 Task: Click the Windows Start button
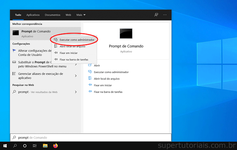point(5,146)
